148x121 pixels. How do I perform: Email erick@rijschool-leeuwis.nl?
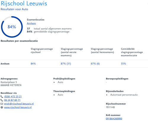(x=19, y=104)
